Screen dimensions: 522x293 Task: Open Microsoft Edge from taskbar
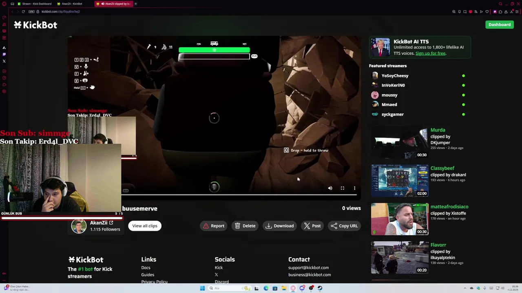266,288
